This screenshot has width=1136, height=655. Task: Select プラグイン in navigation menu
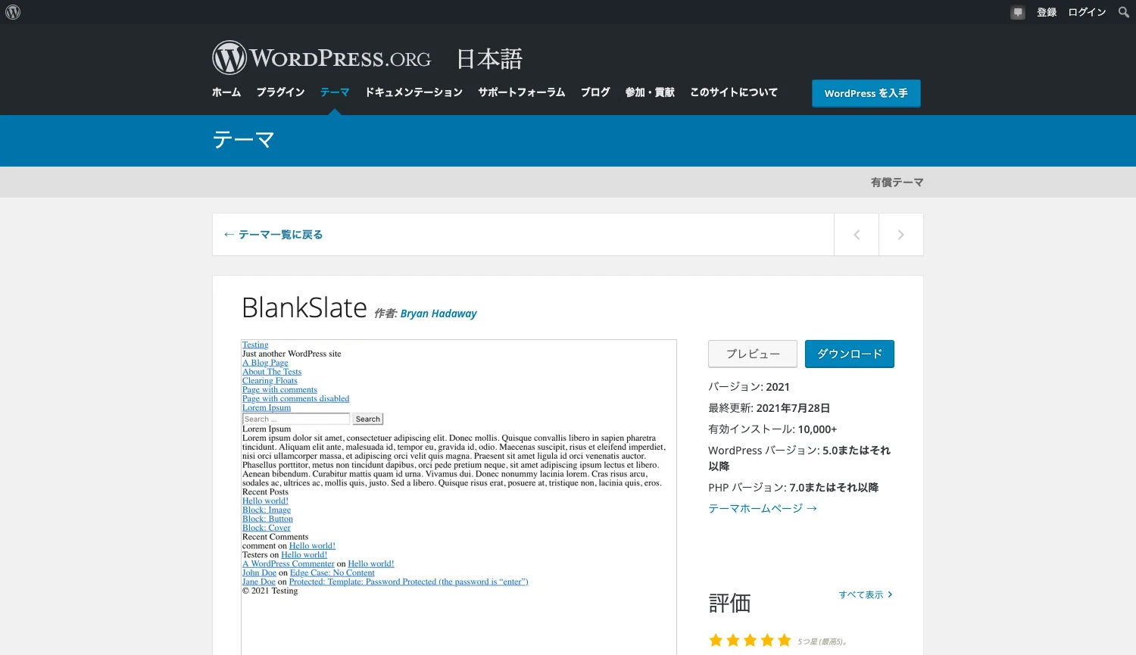click(280, 92)
